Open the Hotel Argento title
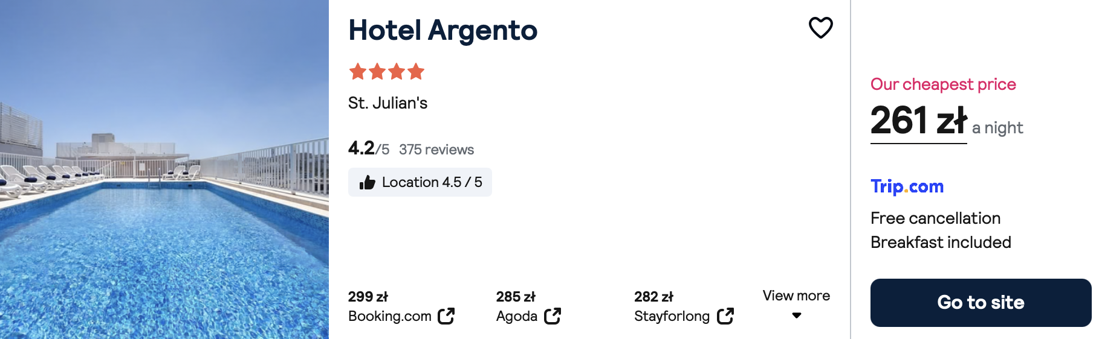 coord(443,30)
